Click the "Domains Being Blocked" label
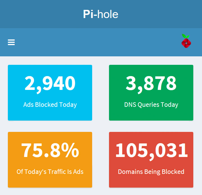202x195 pixels. [151, 172]
